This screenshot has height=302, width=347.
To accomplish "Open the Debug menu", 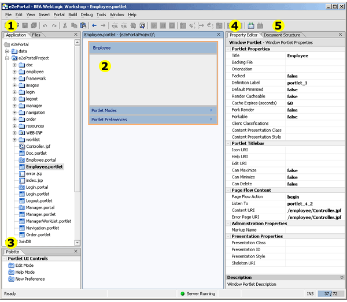I will click(x=87, y=14).
